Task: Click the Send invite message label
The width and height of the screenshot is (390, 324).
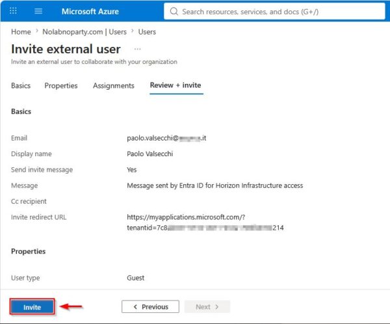Action: click(42, 170)
